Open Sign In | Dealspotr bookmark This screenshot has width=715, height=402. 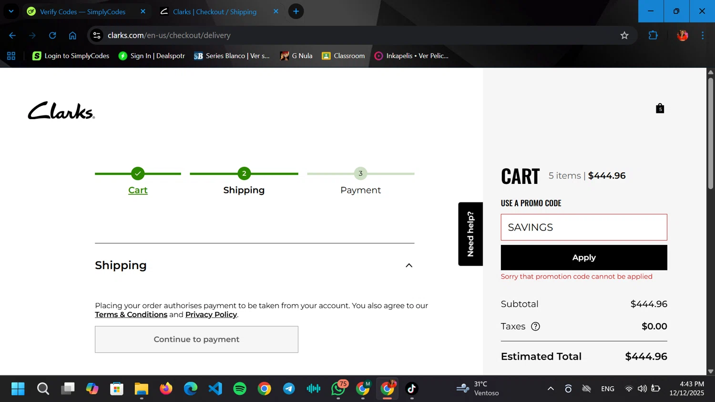[152, 56]
